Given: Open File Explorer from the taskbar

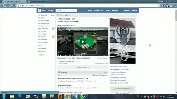Looking at the screenshot, I should tap(12, 97).
